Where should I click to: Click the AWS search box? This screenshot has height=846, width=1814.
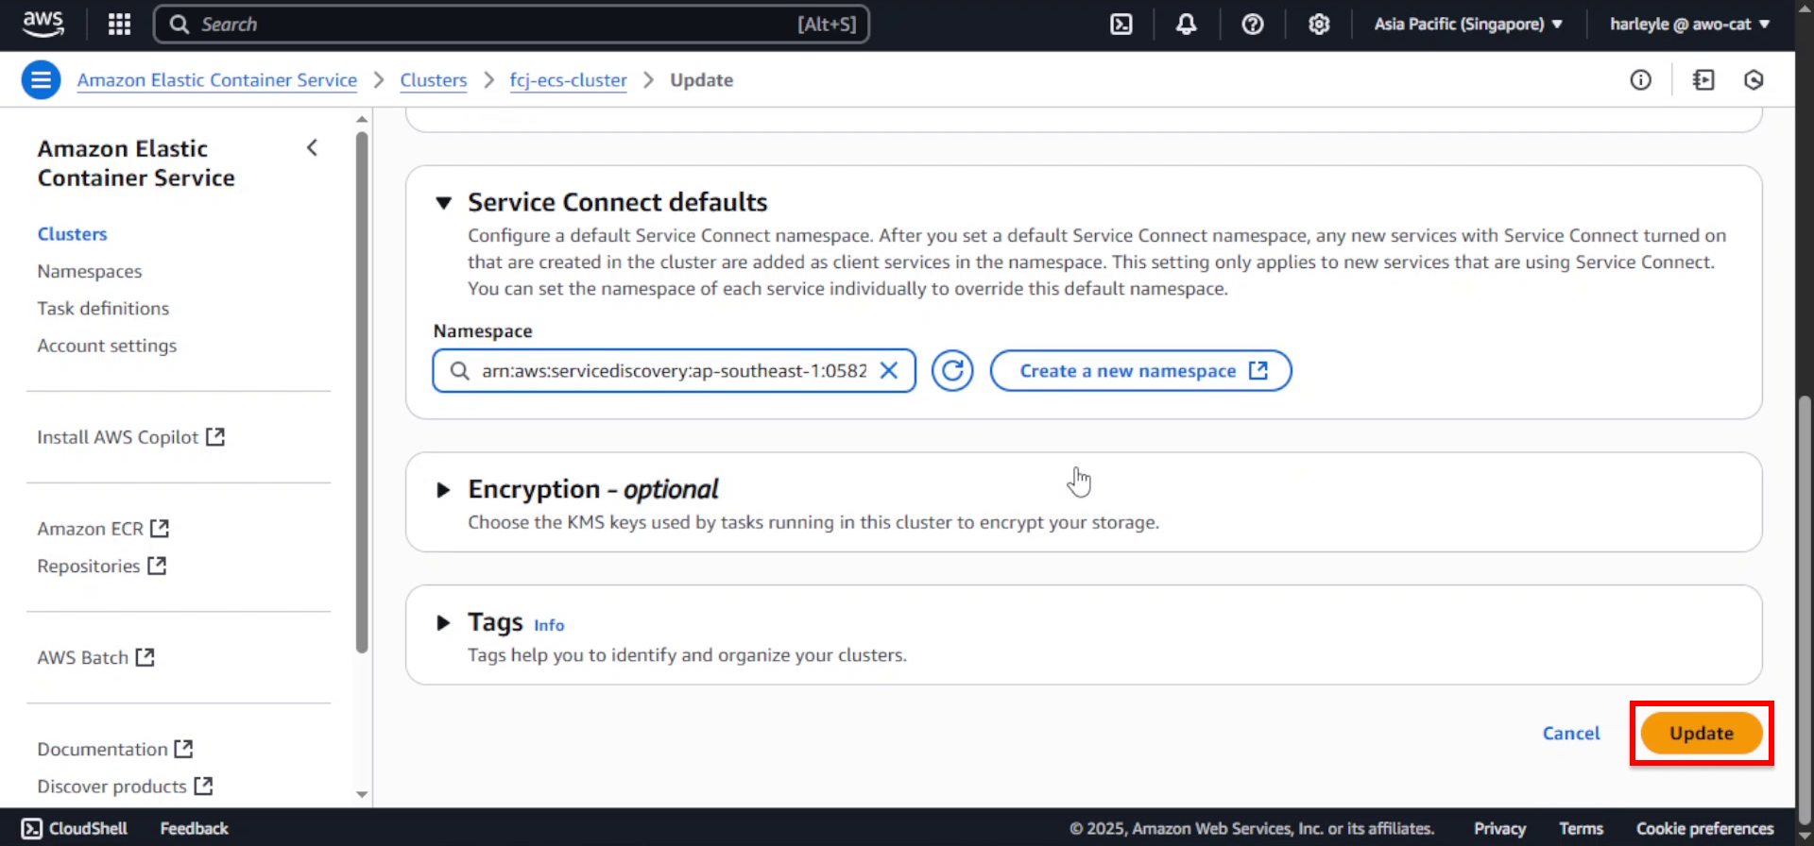511,25
